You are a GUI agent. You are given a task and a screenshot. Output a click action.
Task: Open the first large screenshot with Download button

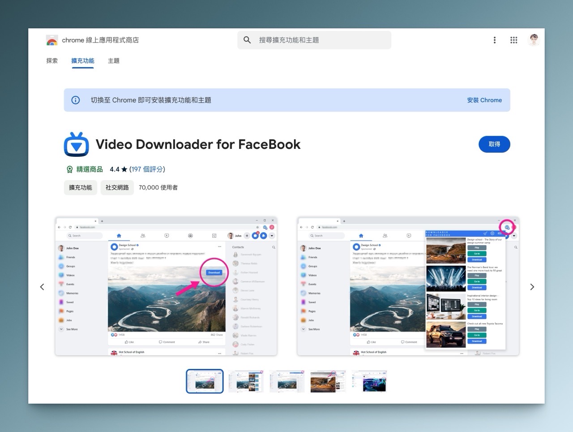click(166, 286)
